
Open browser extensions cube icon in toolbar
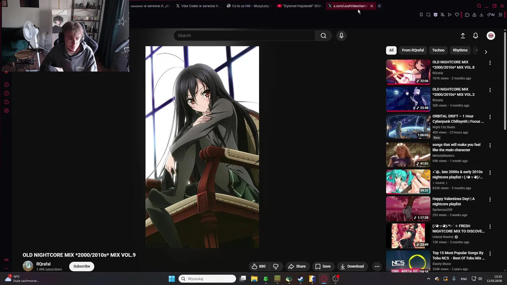coord(467,15)
